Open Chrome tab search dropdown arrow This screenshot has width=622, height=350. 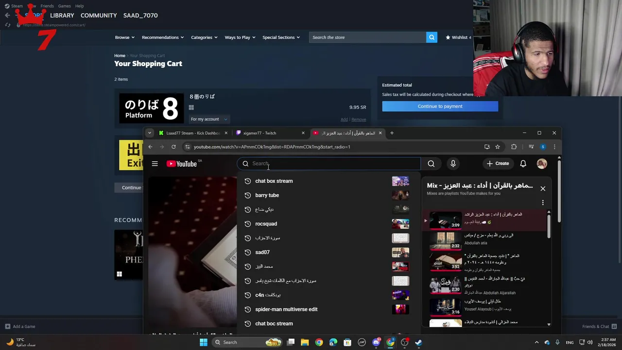[149, 133]
